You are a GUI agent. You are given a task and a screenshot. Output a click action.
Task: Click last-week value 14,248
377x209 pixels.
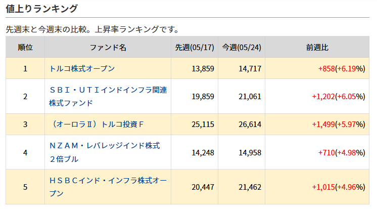(203, 152)
